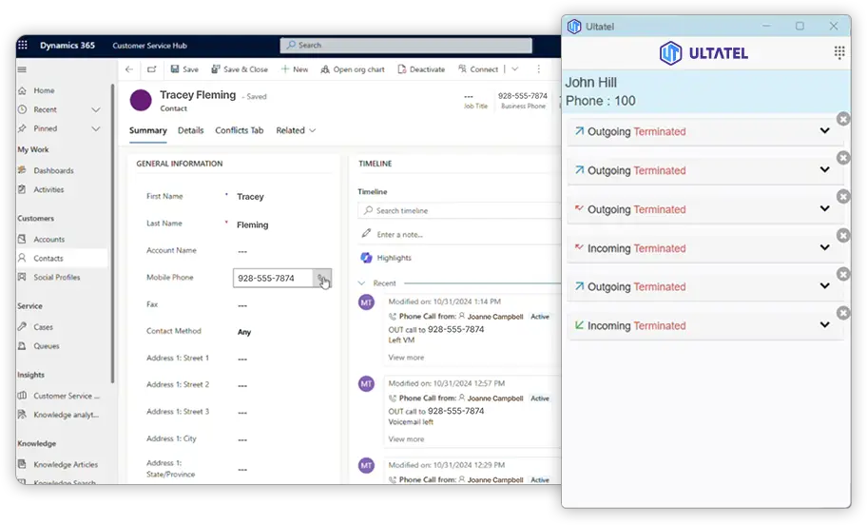Open the Related tab dropdown
Screen dimensions: 867x525
click(296, 130)
